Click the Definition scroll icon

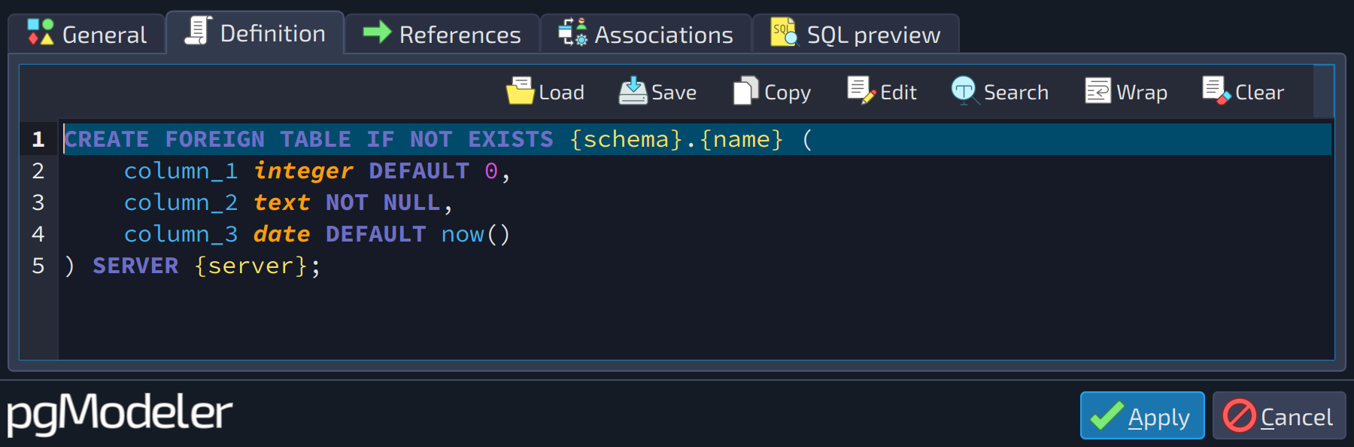click(198, 31)
